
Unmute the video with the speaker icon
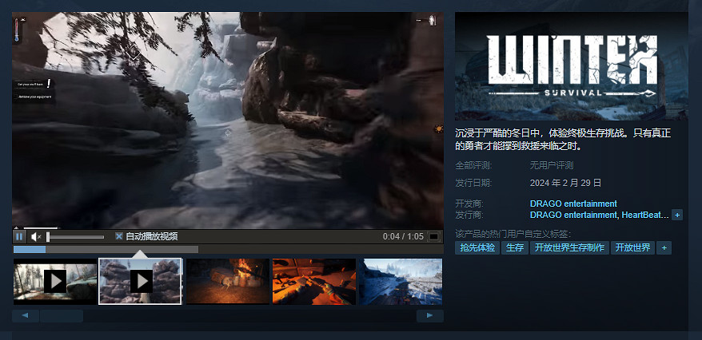(x=35, y=236)
